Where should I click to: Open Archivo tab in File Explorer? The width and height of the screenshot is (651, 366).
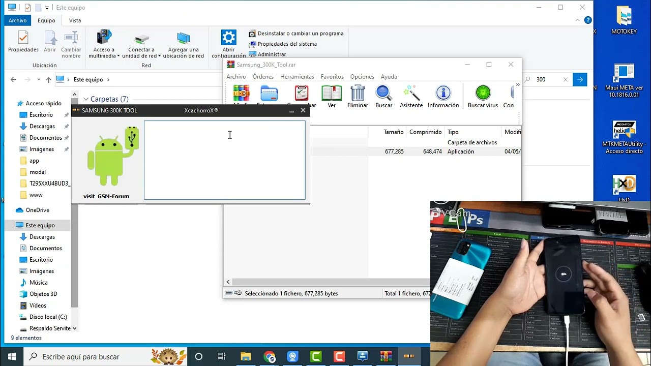(17, 20)
